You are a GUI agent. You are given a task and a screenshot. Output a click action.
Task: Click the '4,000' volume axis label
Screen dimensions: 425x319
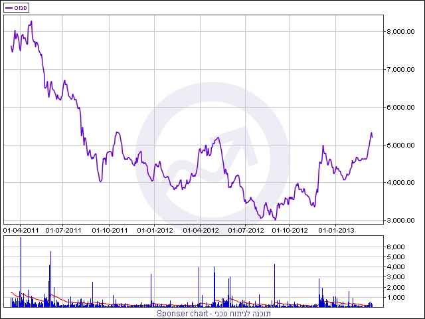(x=396, y=267)
